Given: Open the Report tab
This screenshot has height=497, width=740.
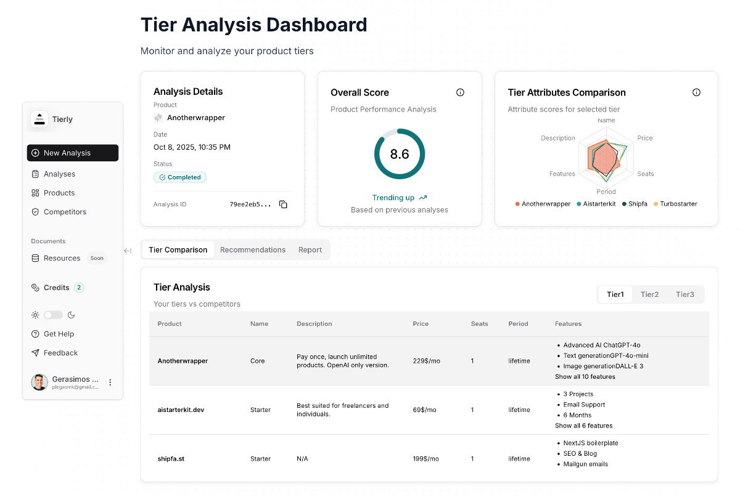Looking at the screenshot, I should point(310,249).
